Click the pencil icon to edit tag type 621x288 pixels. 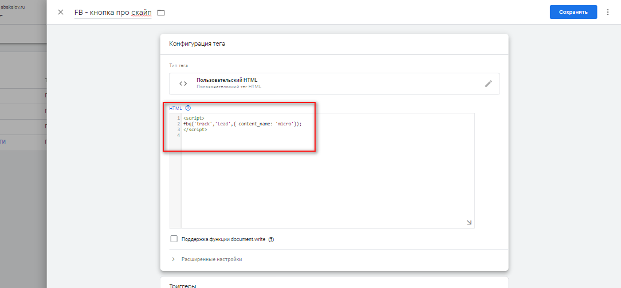point(489,84)
